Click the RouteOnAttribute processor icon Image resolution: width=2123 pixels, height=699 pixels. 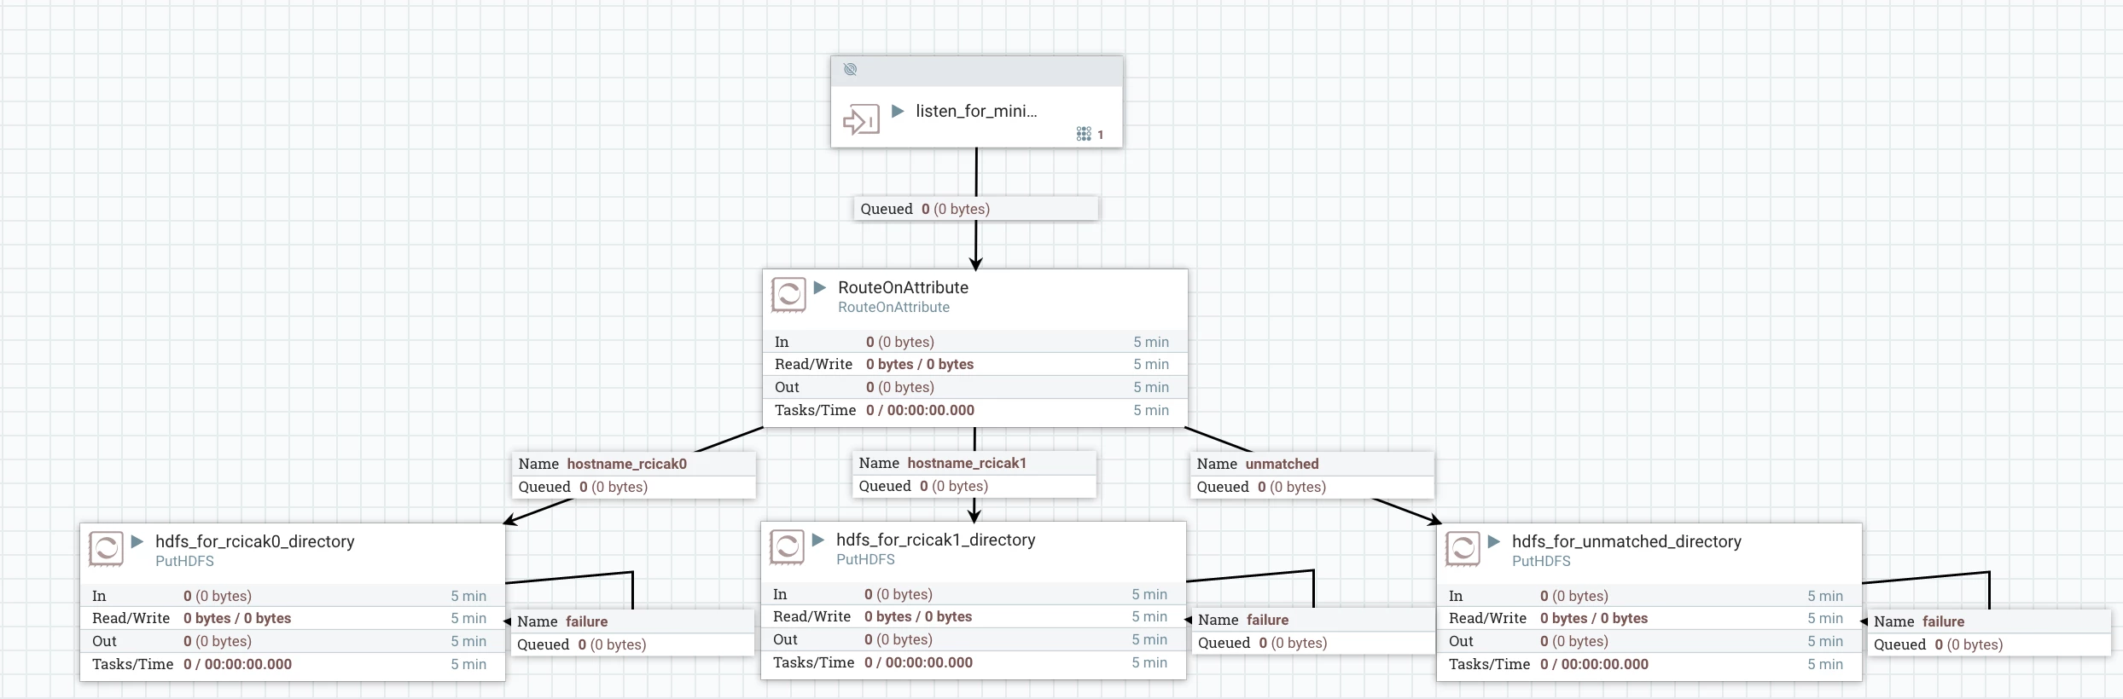point(788,295)
